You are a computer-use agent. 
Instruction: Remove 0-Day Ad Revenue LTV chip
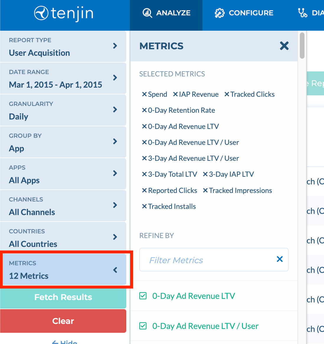tap(144, 126)
